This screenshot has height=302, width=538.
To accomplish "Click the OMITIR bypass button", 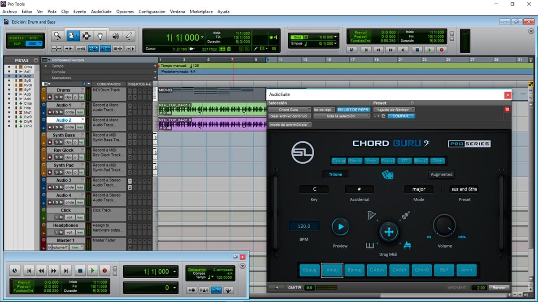I will pos(294,288).
